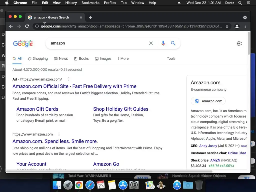Switch to the Images results tab

(103, 58)
